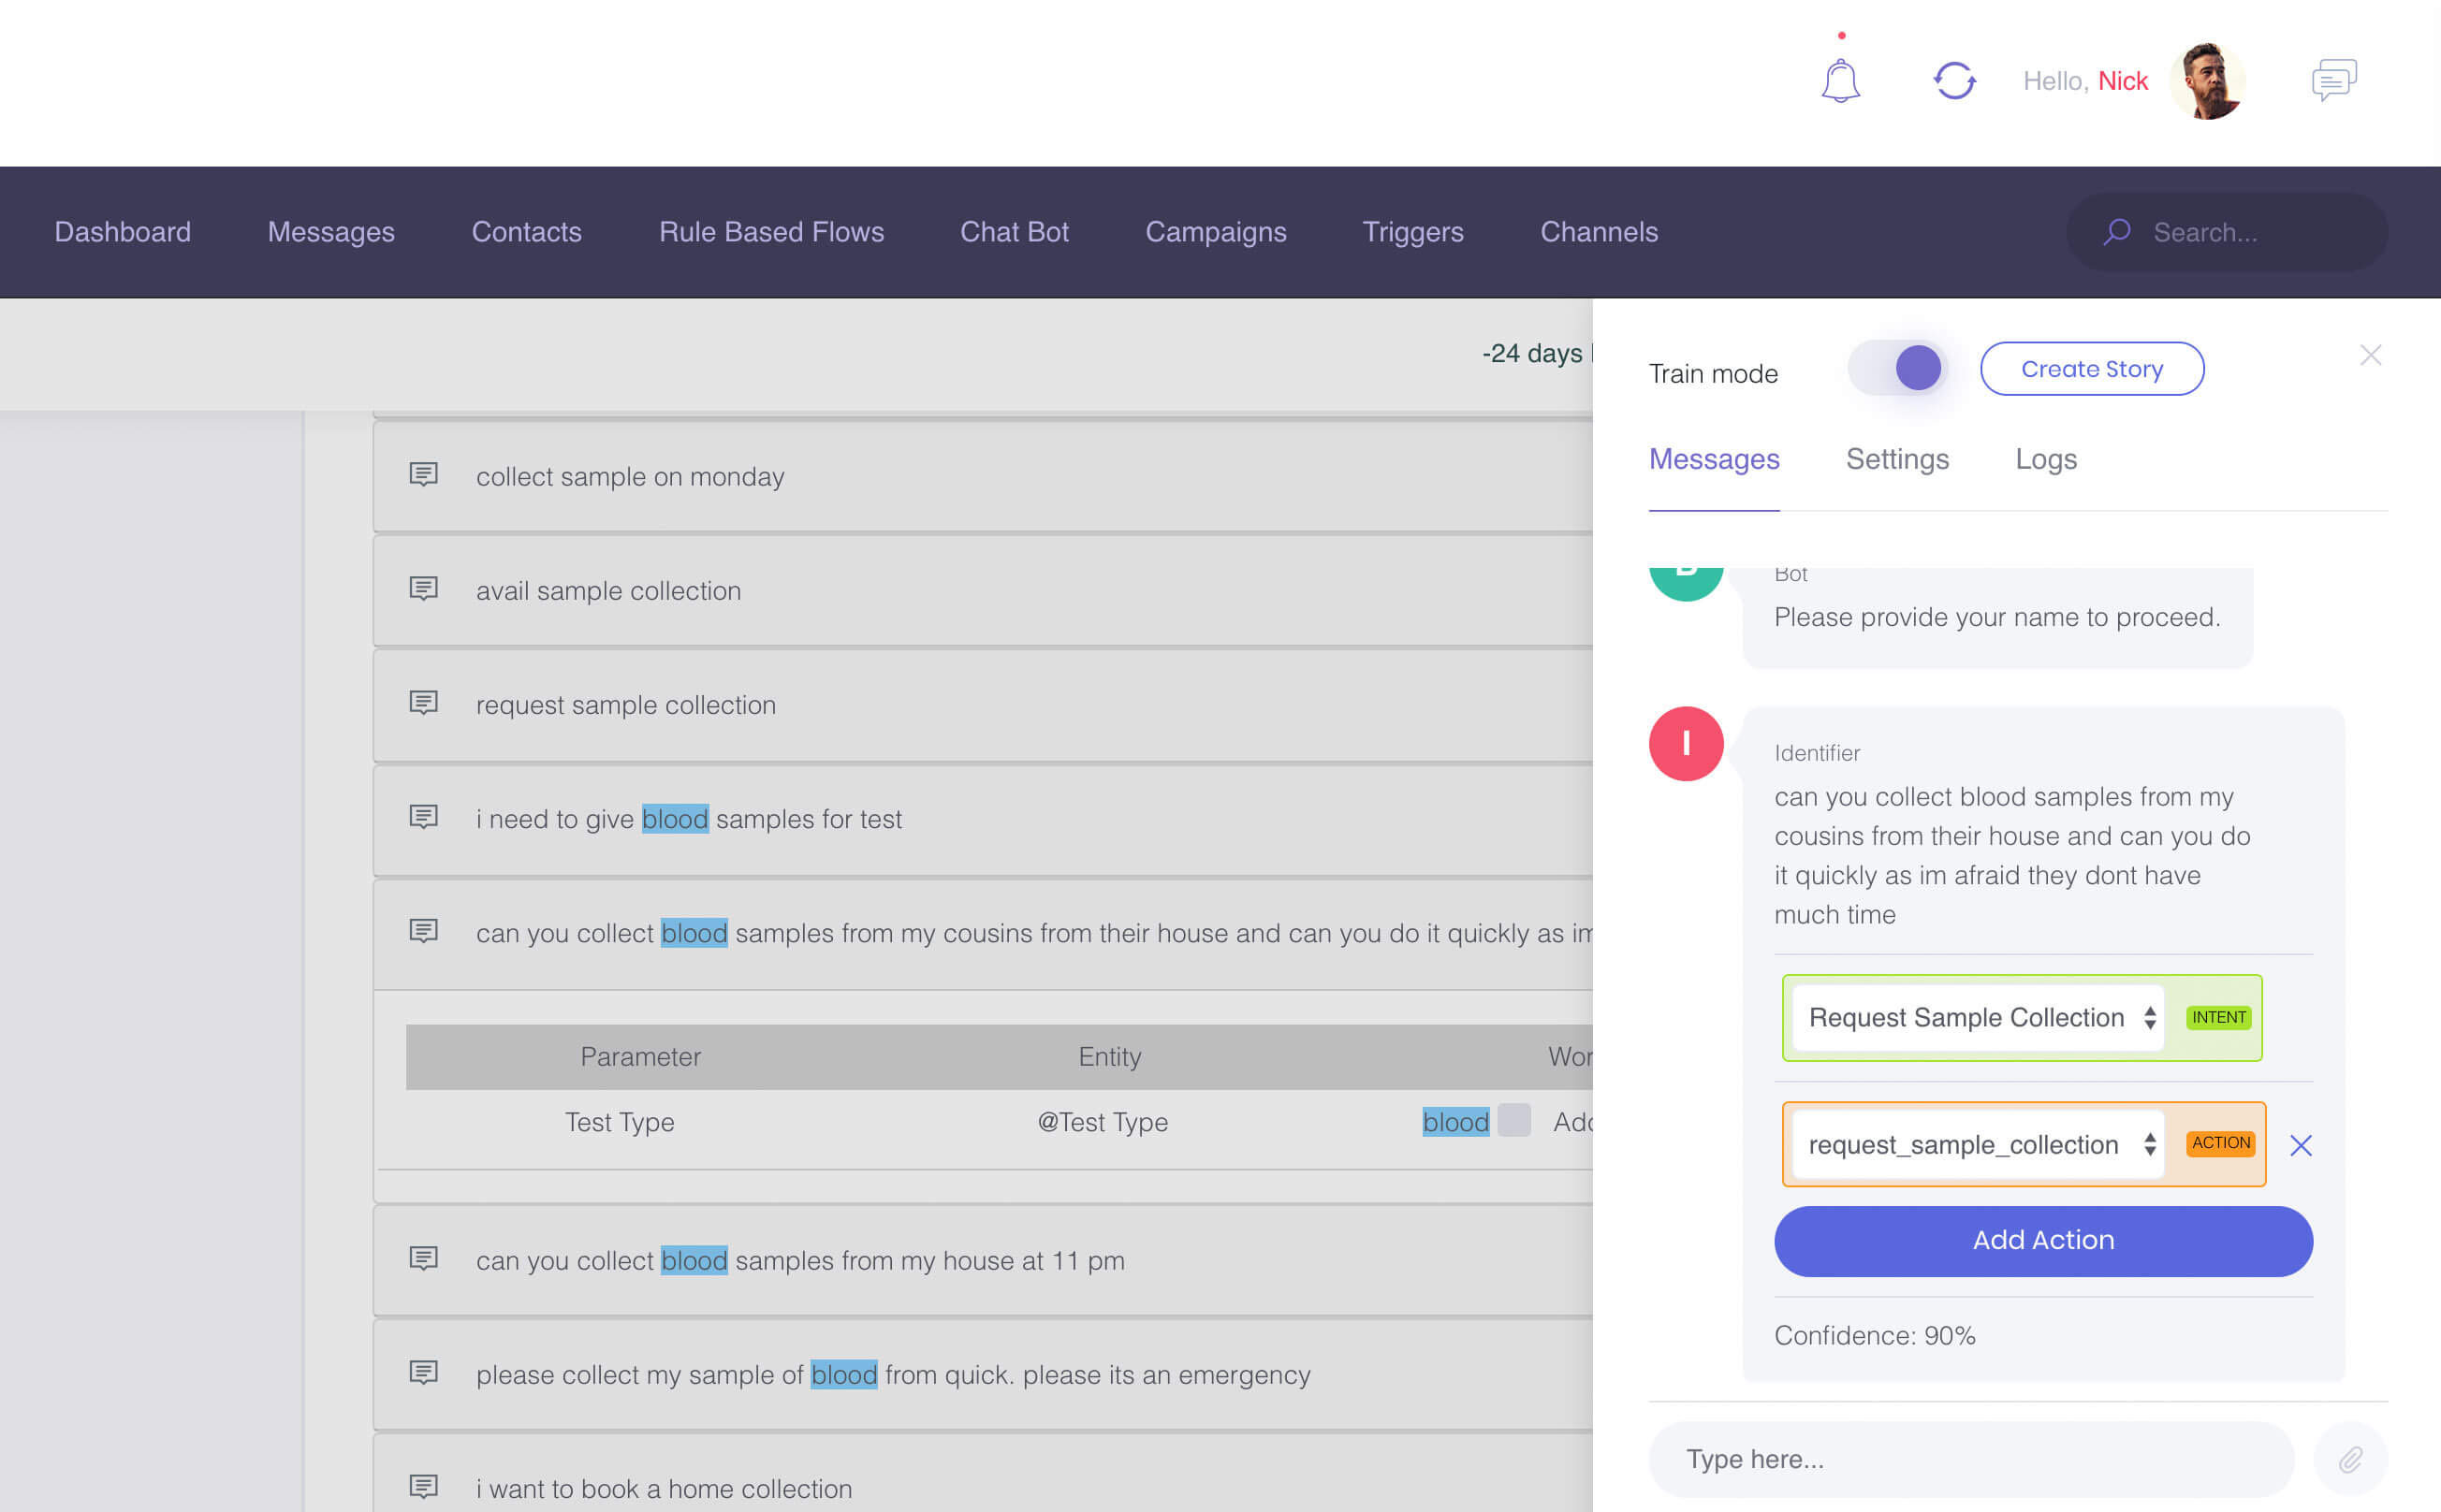Click the refresh sync arrows icon
The height and width of the screenshot is (1512, 2441).
pyautogui.click(x=1953, y=81)
